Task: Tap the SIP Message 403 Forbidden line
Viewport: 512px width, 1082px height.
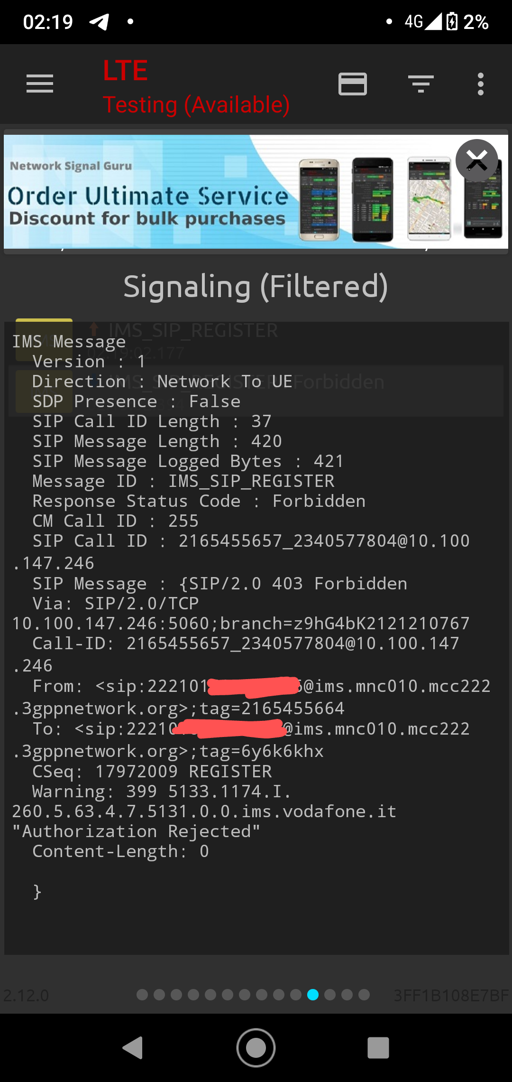Action: 220,584
